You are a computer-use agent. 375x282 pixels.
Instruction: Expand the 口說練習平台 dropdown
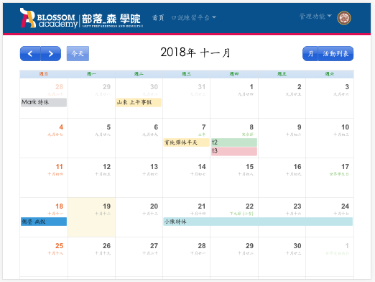coord(194,17)
